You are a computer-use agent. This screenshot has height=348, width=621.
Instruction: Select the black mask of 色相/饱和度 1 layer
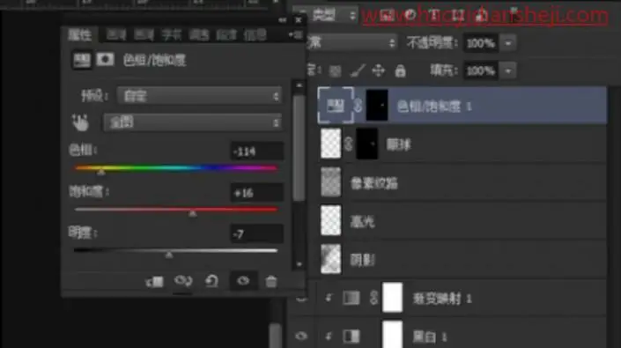click(377, 106)
